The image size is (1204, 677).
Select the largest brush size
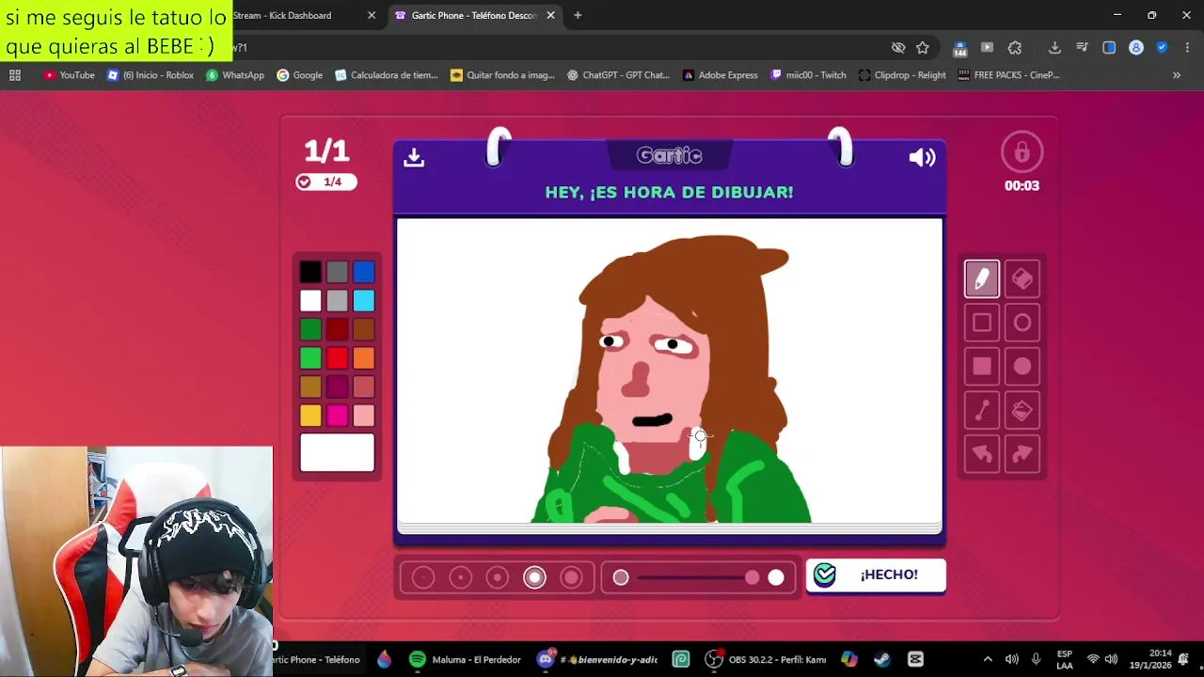tap(571, 577)
